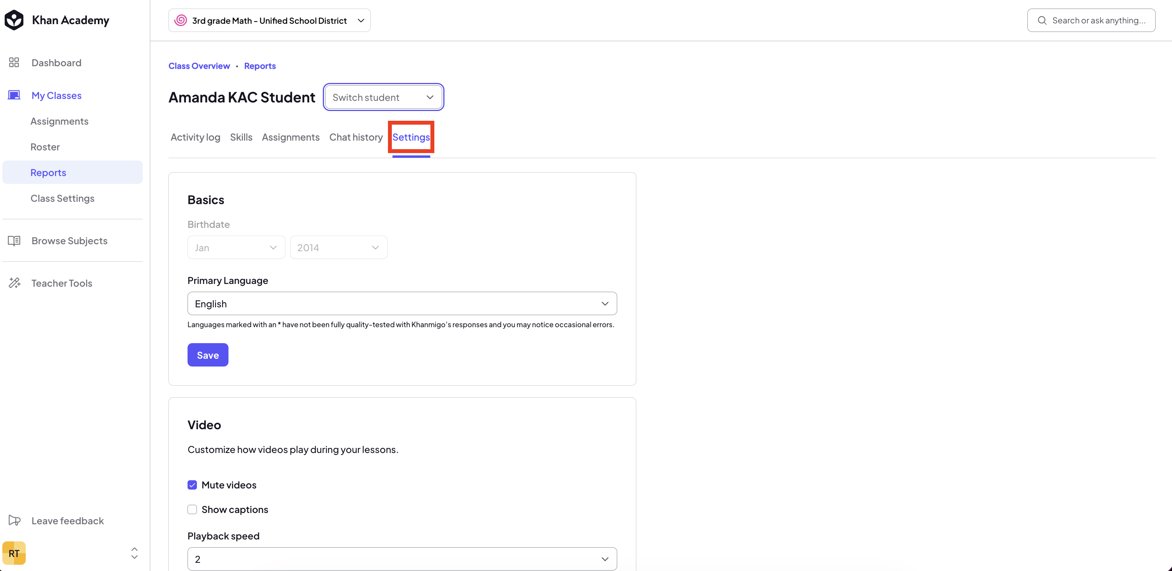Click the Browse Subjects book icon
Screen dimensions: 1172x571
[x=14, y=241]
